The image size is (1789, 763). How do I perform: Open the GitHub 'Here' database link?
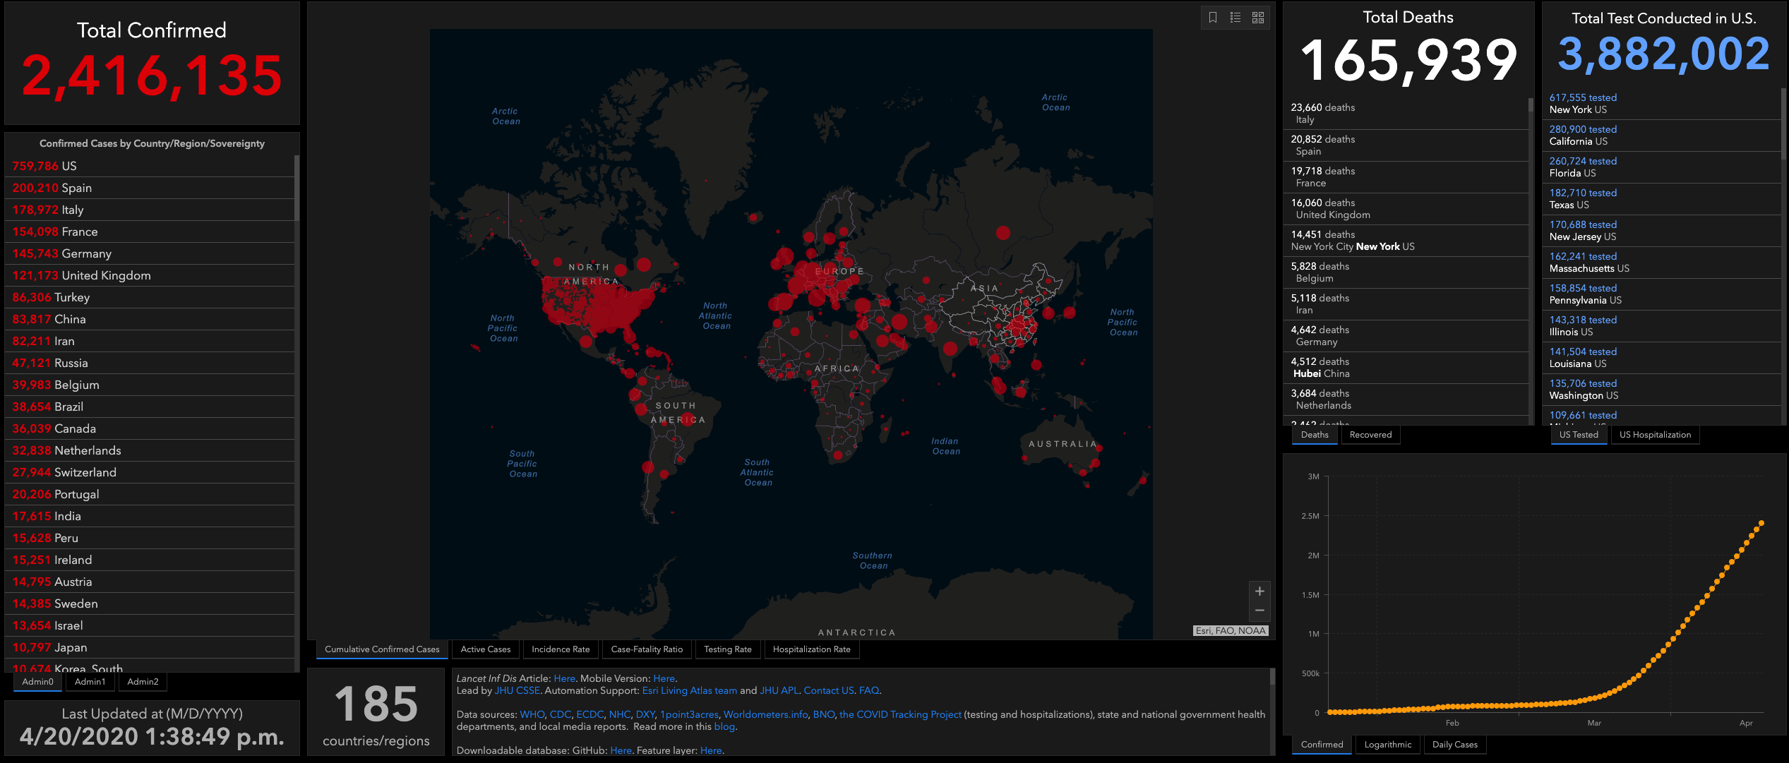[x=621, y=751]
